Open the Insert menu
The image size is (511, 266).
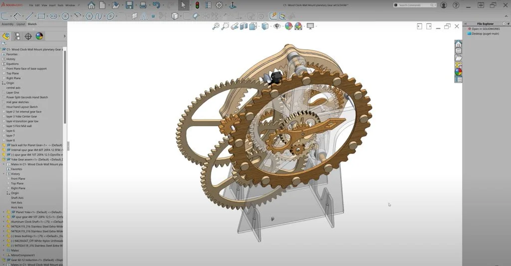[x=52, y=5]
